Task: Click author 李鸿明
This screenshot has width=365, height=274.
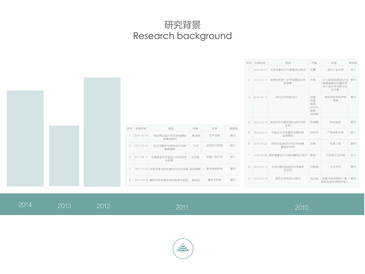Action: click(196, 136)
